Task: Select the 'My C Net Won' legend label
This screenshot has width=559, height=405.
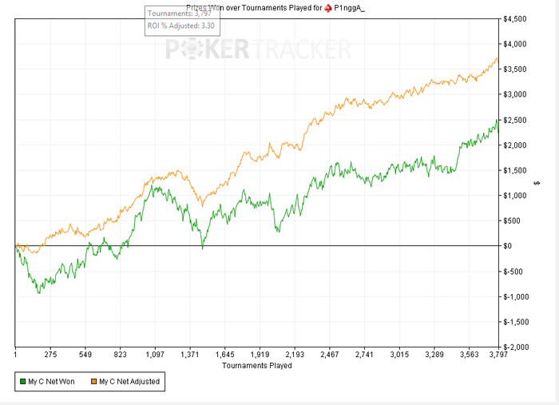Action: [x=51, y=382]
